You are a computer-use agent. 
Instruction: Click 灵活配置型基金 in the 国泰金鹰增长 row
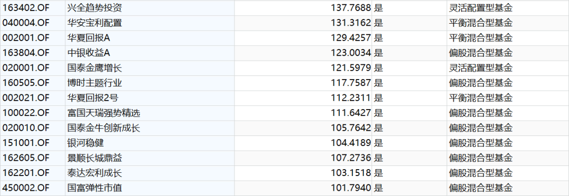pyautogui.click(x=480, y=68)
